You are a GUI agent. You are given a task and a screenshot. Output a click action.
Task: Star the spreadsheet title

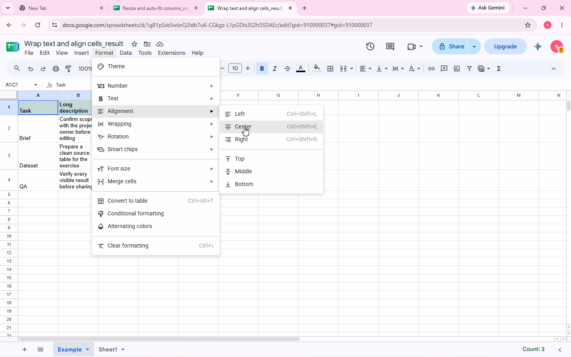(134, 44)
